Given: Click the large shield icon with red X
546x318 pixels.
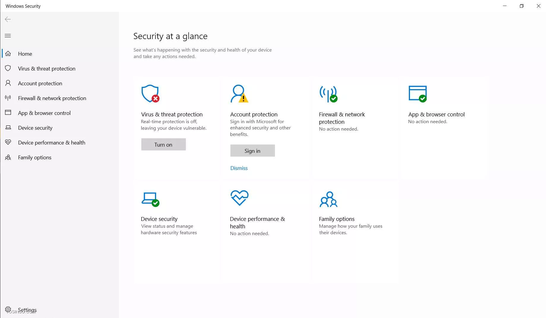Looking at the screenshot, I should [150, 94].
